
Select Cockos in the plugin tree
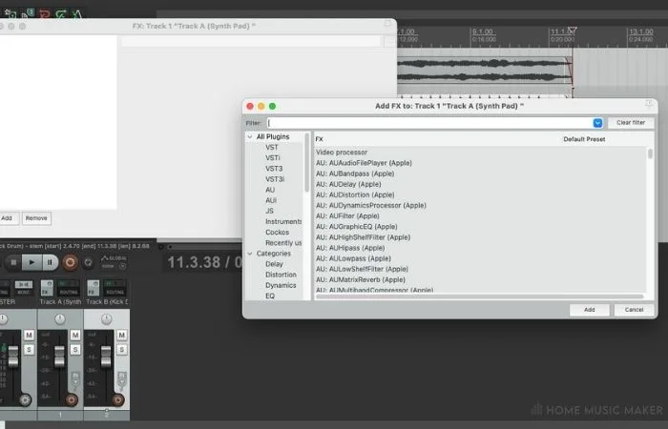tap(278, 233)
